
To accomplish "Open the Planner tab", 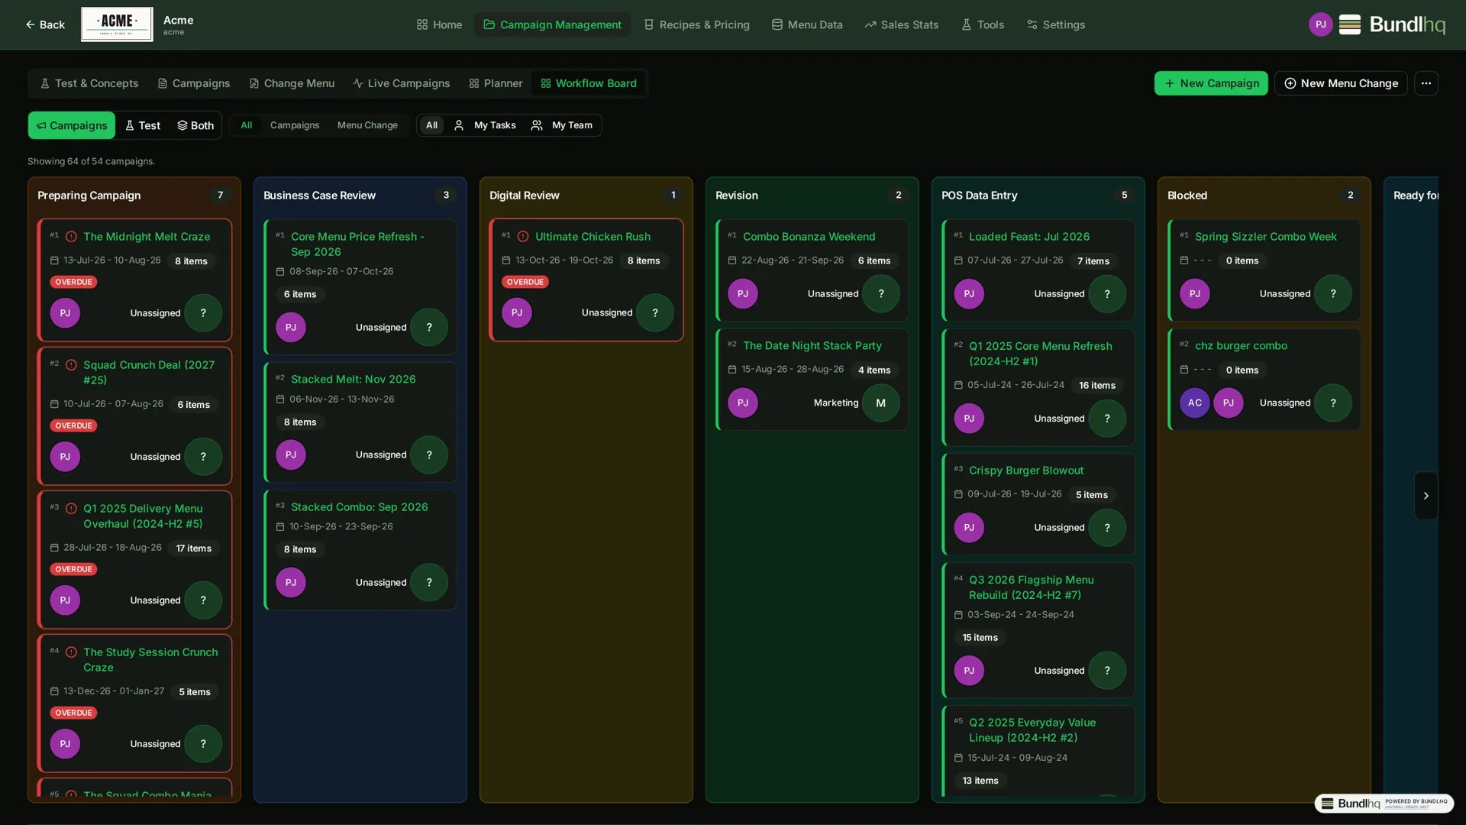I will pos(496,83).
